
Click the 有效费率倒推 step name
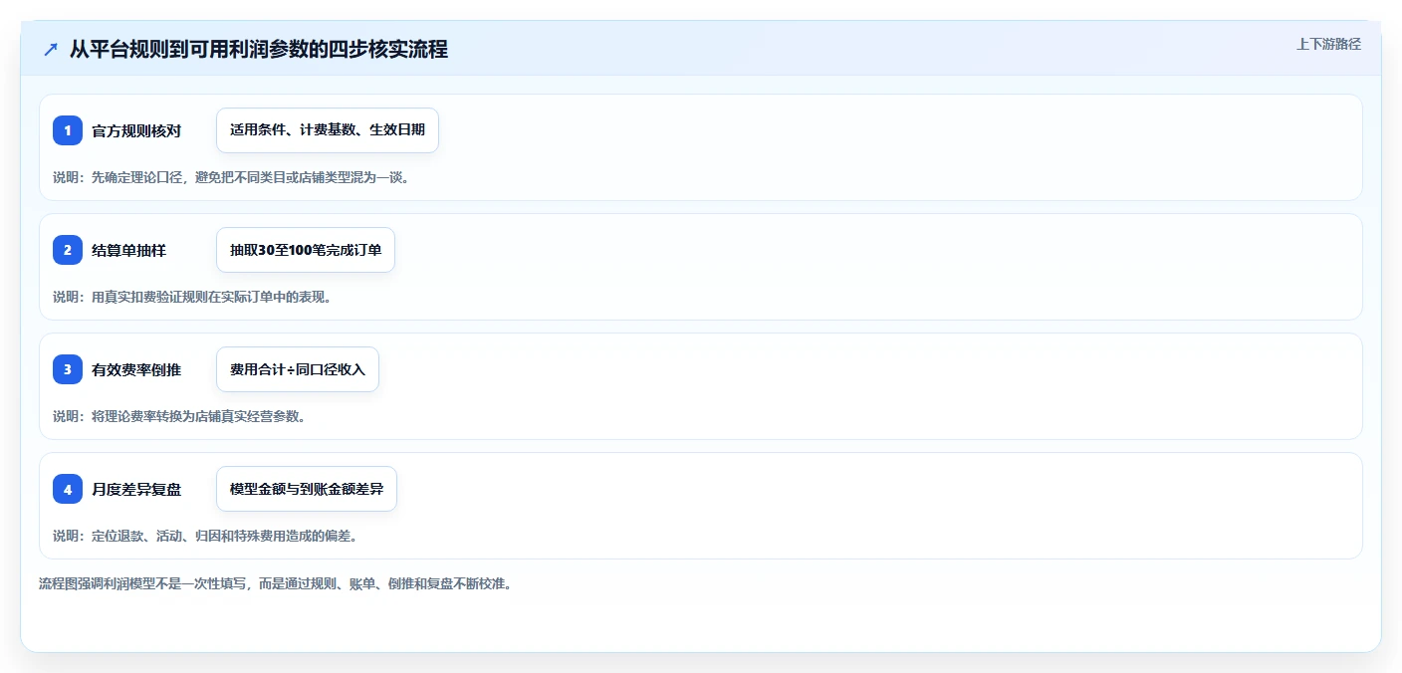[x=136, y=369]
